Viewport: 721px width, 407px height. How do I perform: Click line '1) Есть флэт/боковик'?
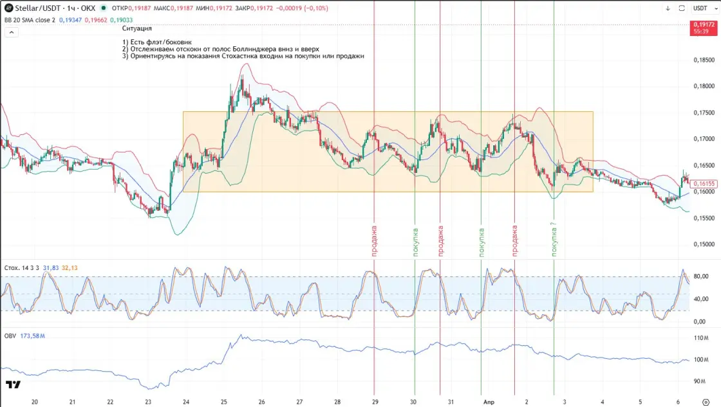pyautogui.click(x=157, y=42)
